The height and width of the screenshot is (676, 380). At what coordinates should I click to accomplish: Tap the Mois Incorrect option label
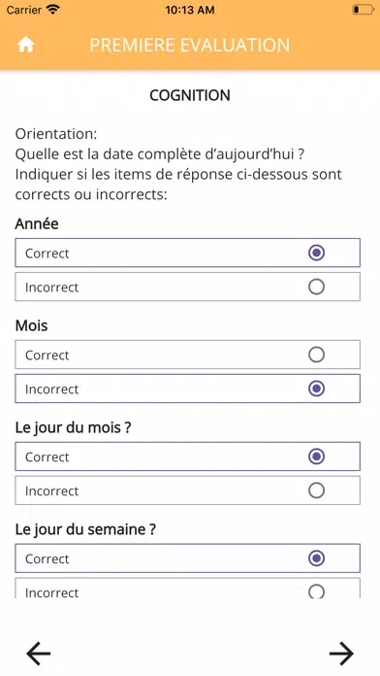51,389
